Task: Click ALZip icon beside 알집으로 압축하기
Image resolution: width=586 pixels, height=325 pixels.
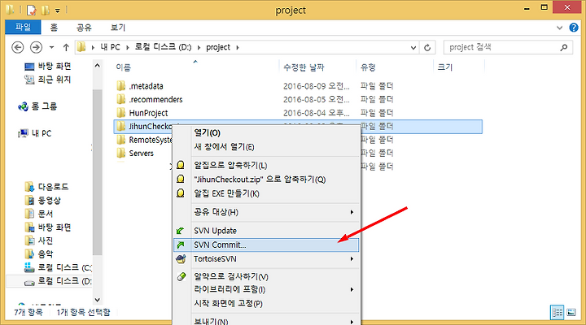Action: tap(181, 165)
